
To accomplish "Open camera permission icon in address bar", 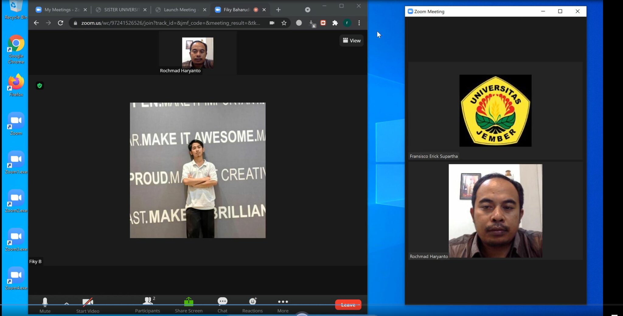I will (272, 23).
